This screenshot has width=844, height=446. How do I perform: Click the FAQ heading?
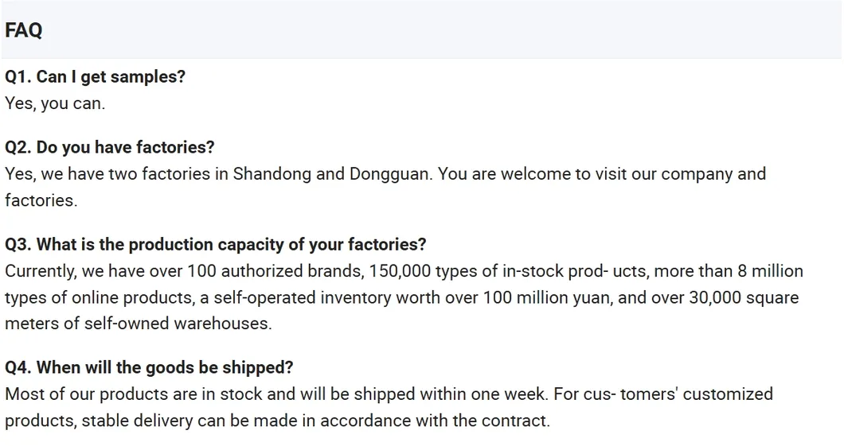click(x=24, y=30)
